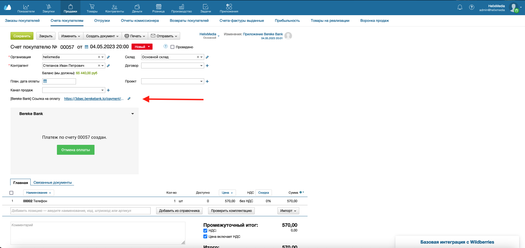Collapse the Bereke Bank panel

click(133, 114)
